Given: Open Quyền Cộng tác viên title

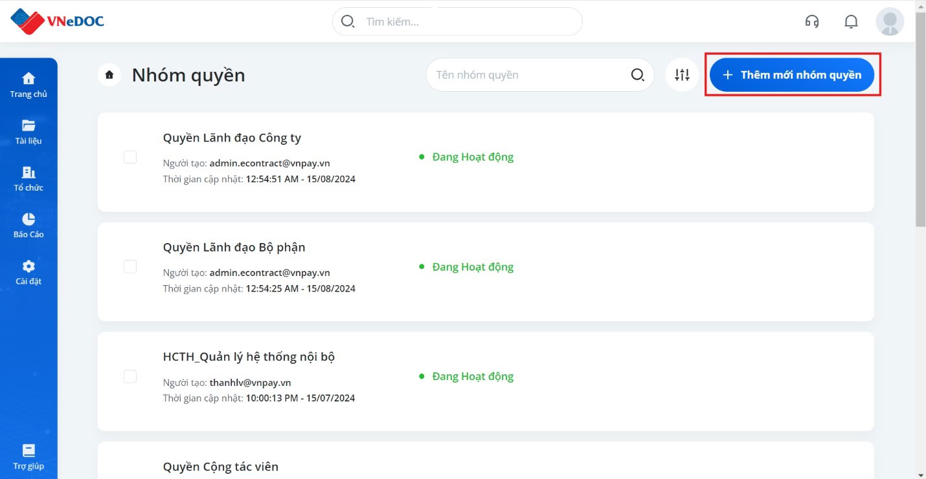Looking at the screenshot, I should click(x=221, y=466).
